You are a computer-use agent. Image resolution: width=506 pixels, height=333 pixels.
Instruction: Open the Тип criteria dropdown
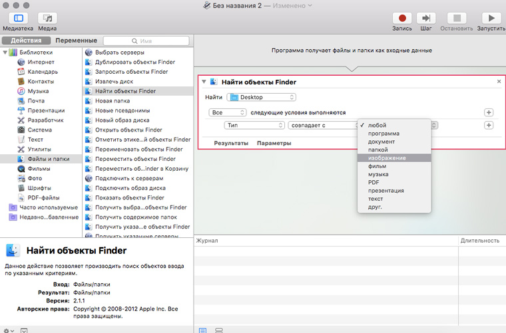[x=255, y=125]
